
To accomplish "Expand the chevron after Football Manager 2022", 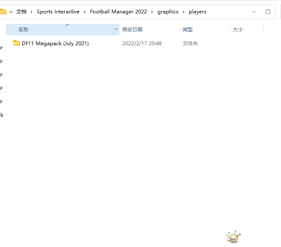I will (x=152, y=12).
